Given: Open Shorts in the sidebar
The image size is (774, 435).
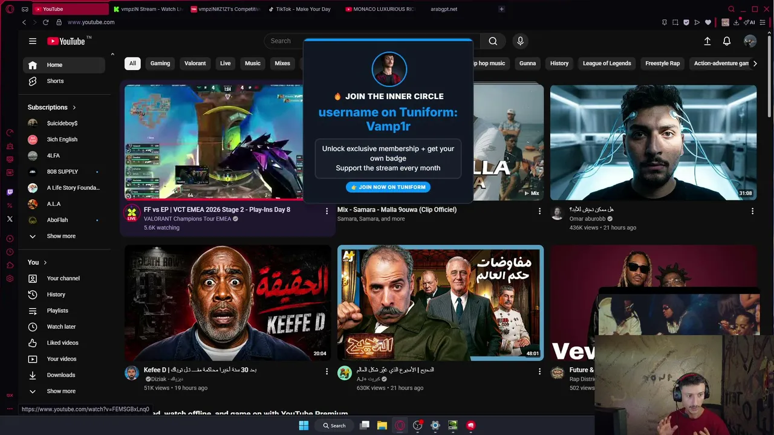Looking at the screenshot, I should click(64, 81).
